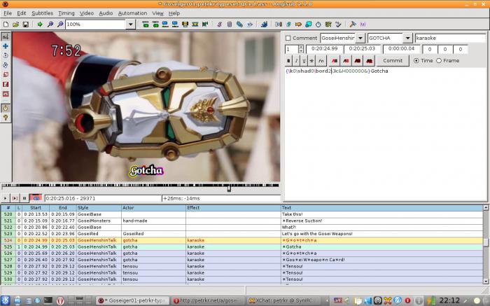Image resolution: width=490 pixels, height=306 pixels.
Task: Select the Time radio button
Action: (x=416, y=61)
